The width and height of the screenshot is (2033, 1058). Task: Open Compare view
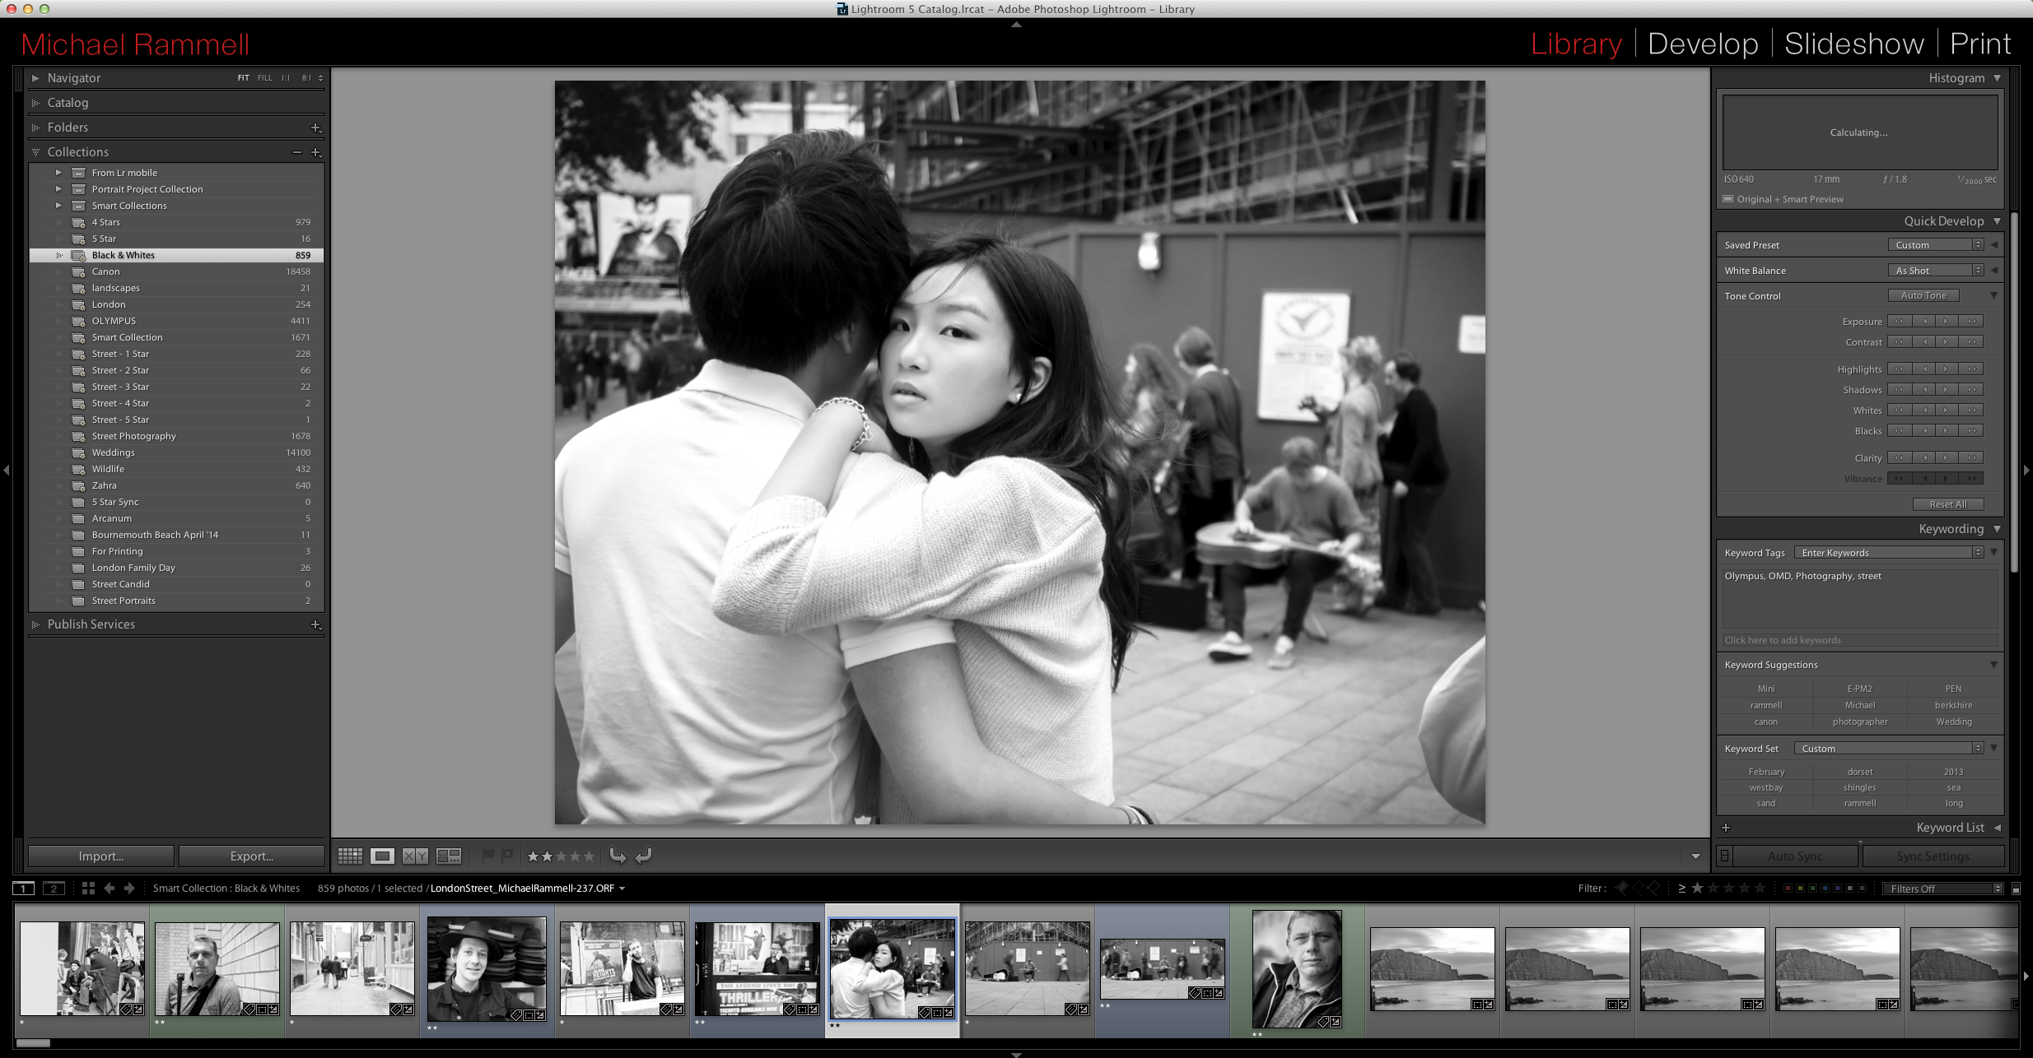click(x=415, y=856)
